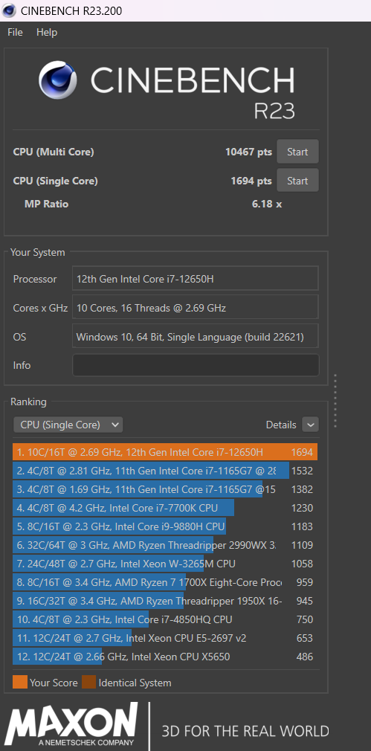Click the empty Info field
This screenshot has height=751, width=371.
(196, 365)
